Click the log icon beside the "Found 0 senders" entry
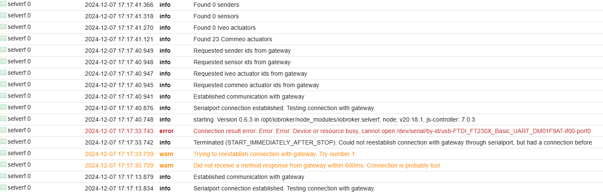This screenshot has width=603, height=193. click(x=3, y=4)
